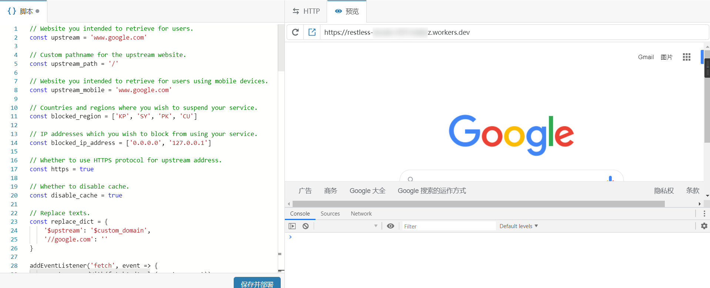Viewport: 710px width, 288px height.
Task: Open the Sources tab
Action: tap(330, 214)
